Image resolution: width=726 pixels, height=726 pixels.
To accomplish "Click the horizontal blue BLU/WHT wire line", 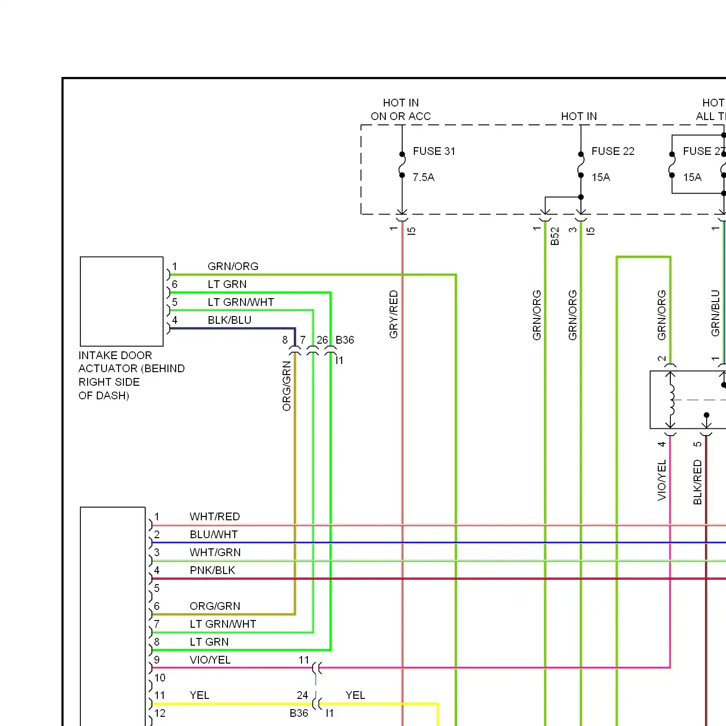I will pyautogui.click(x=439, y=543).
